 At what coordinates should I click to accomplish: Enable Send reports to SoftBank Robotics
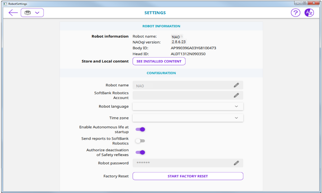[140, 141]
